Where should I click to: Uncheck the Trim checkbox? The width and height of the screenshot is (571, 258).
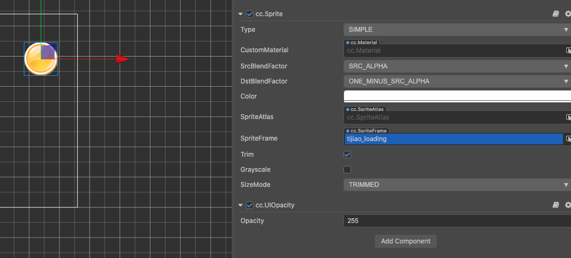[347, 155]
